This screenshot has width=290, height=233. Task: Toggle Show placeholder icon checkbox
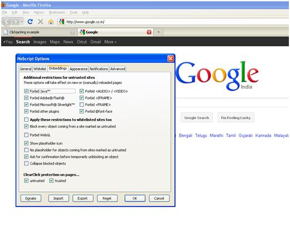26,143
